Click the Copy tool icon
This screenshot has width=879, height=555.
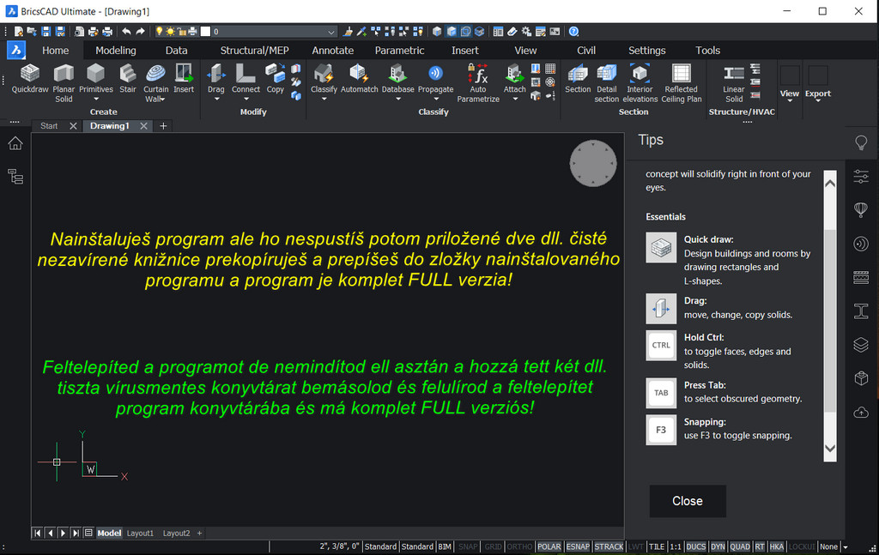point(275,78)
